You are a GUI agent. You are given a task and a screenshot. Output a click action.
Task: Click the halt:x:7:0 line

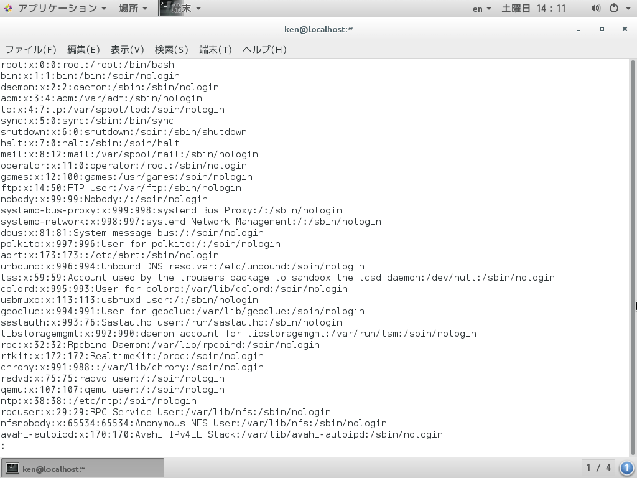(x=90, y=143)
